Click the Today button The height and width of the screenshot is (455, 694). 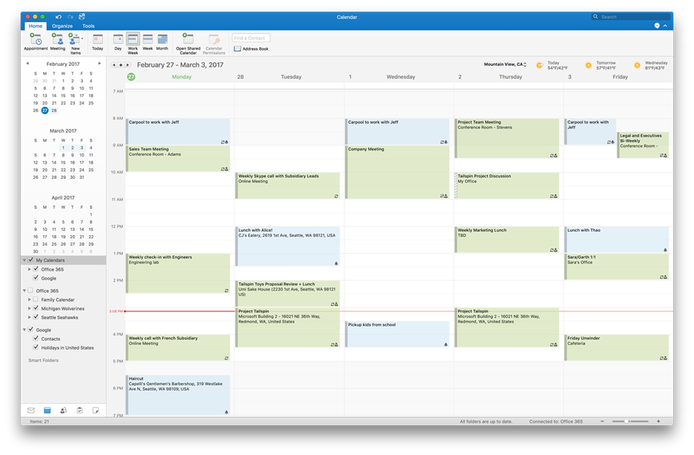click(x=98, y=41)
